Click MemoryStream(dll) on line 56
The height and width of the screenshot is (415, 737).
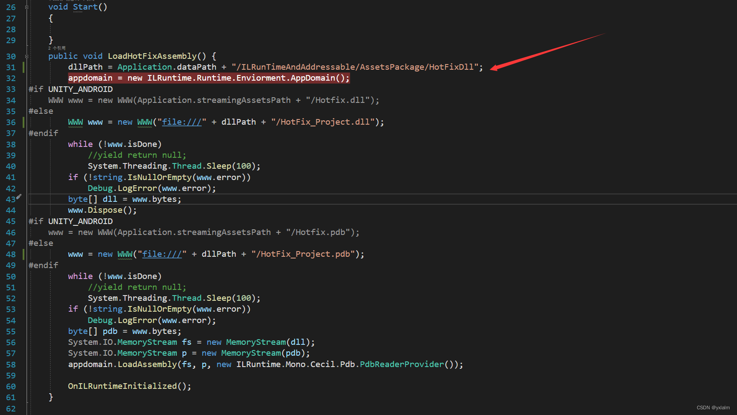click(268, 342)
